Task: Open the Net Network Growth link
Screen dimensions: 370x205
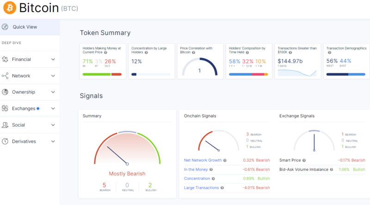Action: 203,160
